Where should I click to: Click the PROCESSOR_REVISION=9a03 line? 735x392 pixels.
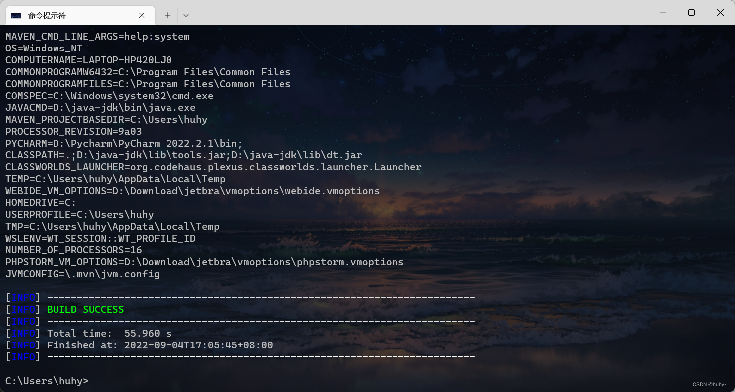point(74,131)
